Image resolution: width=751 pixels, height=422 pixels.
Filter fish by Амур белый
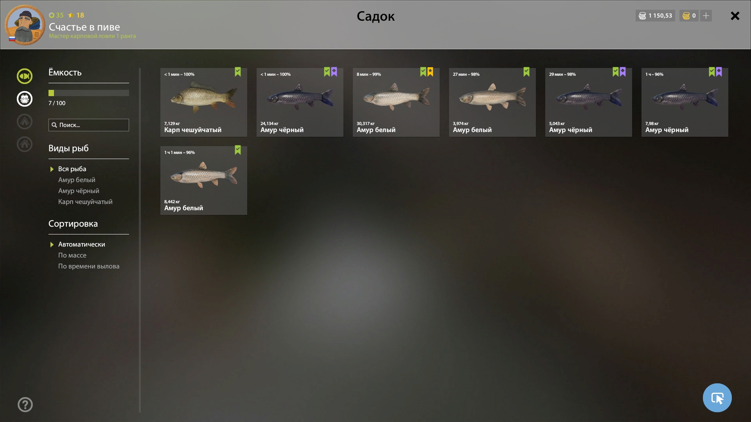pos(77,180)
